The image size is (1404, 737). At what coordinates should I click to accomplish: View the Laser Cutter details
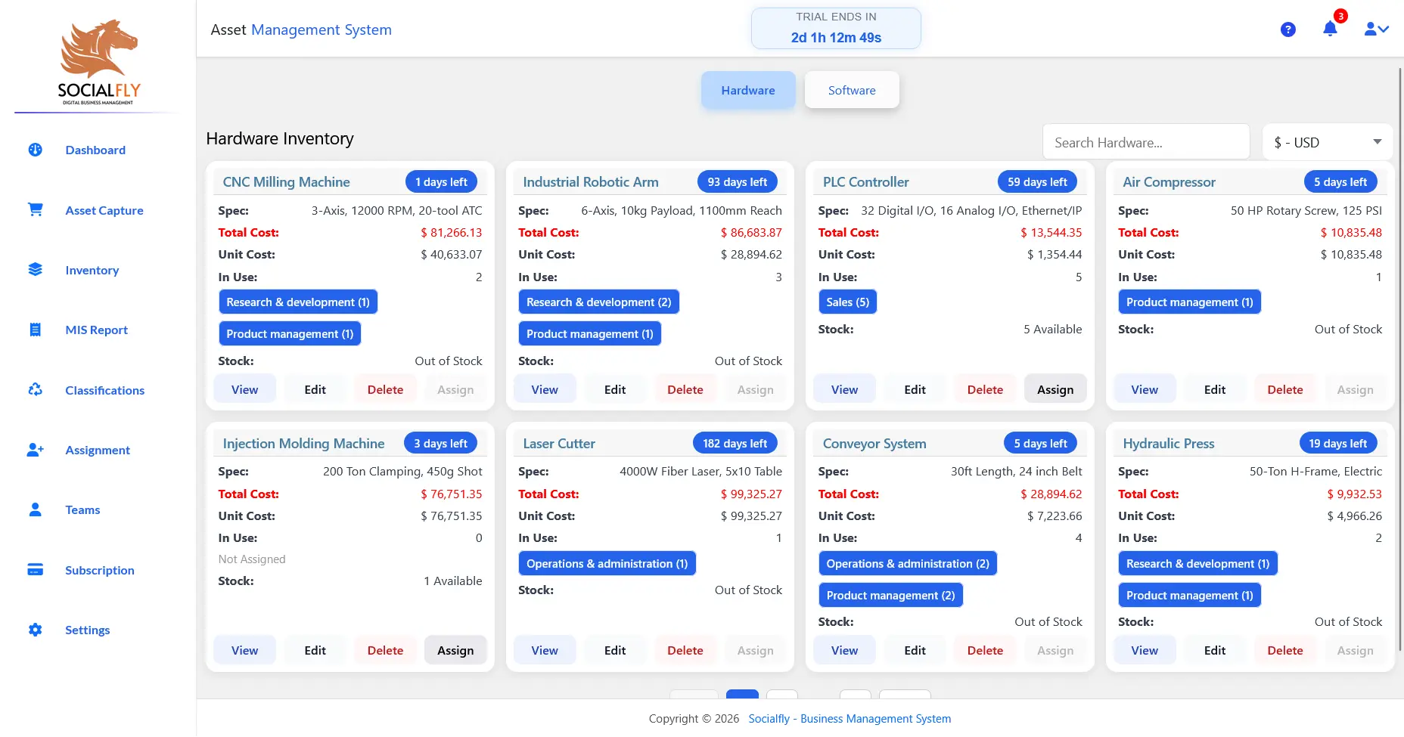[x=544, y=649]
